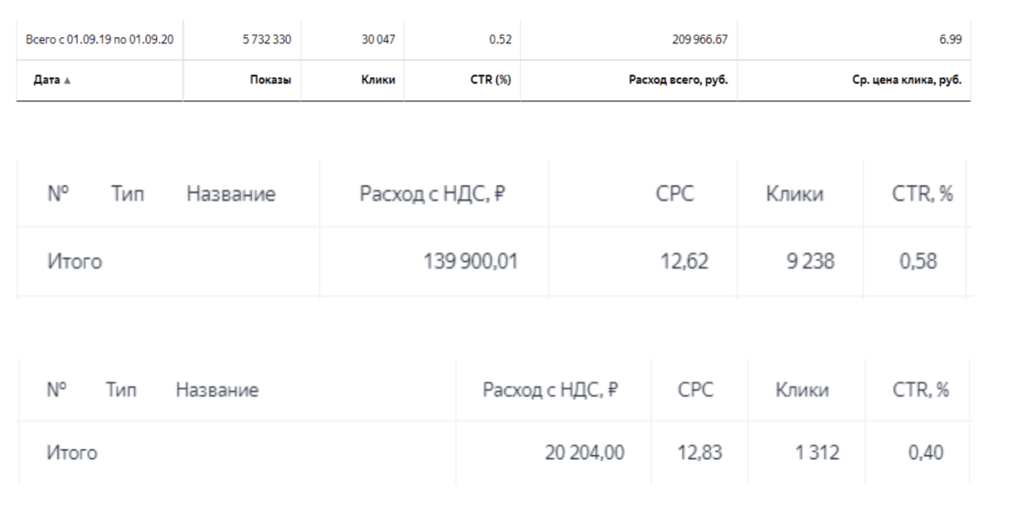Click the 139 900,01 spend total cell
Image resolution: width=1019 pixels, height=510 pixels.
click(470, 262)
